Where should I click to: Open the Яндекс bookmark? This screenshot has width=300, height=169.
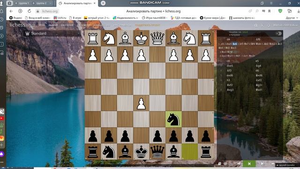pos(15,18)
